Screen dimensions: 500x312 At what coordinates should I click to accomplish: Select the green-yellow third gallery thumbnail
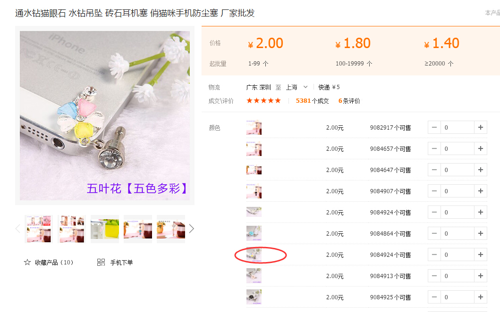[x=105, y=229]
